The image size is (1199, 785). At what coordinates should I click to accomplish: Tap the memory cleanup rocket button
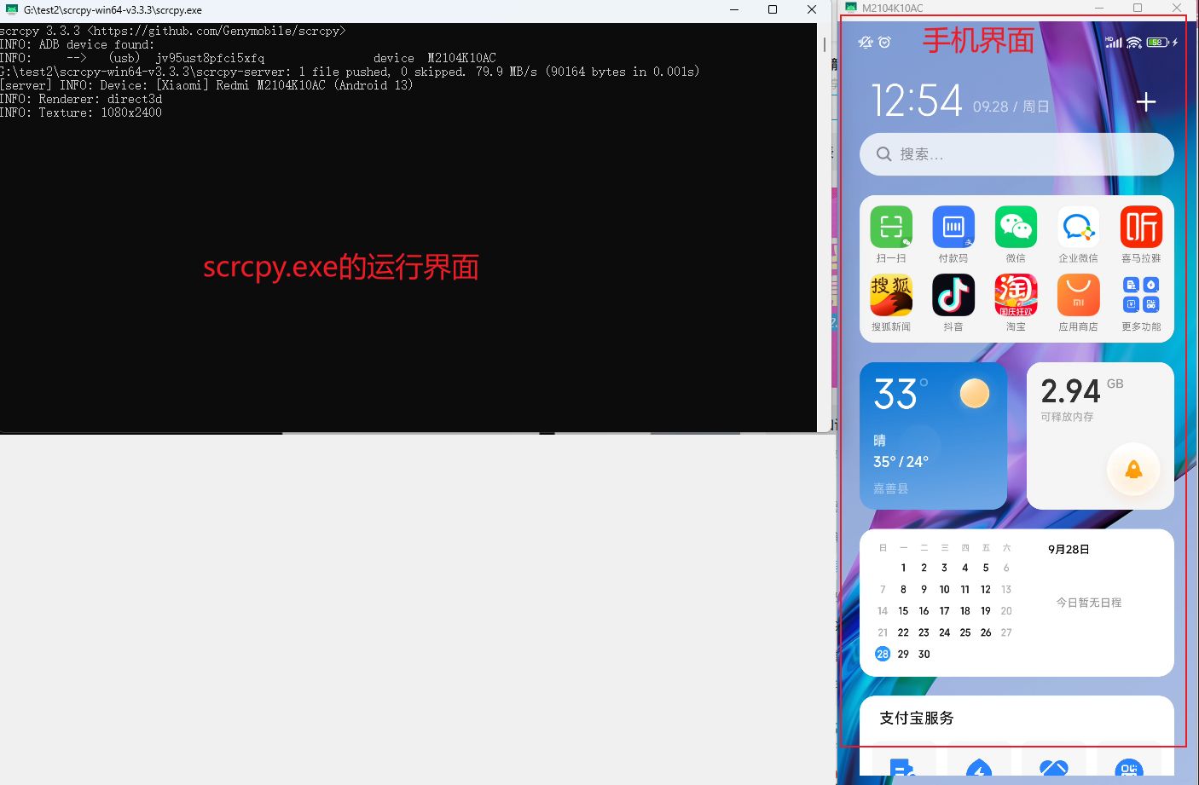point(1133,470)
